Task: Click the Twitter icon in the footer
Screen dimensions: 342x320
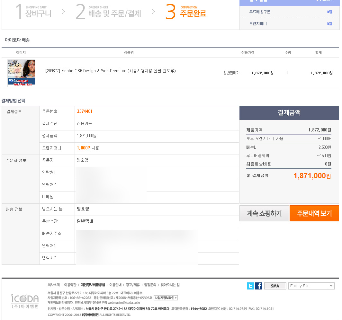Action: coord(250,286)
